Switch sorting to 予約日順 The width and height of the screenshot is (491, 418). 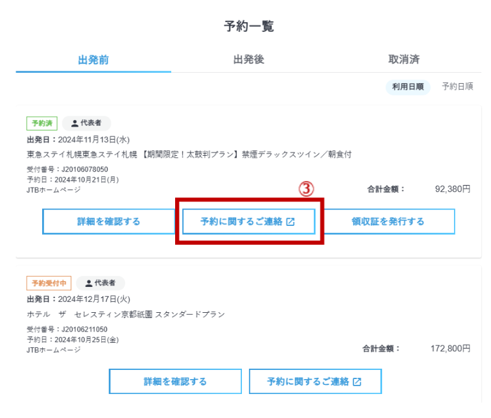click(457, 86)
